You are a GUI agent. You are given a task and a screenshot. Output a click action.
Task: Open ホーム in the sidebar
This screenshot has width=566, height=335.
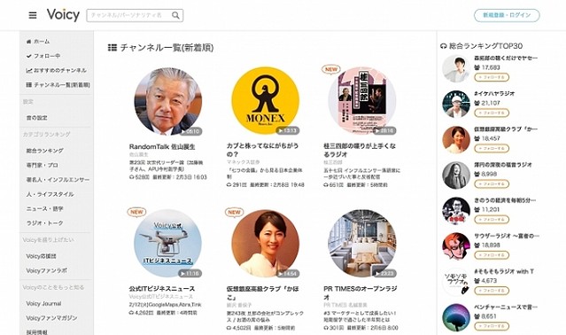click(38, 42)
